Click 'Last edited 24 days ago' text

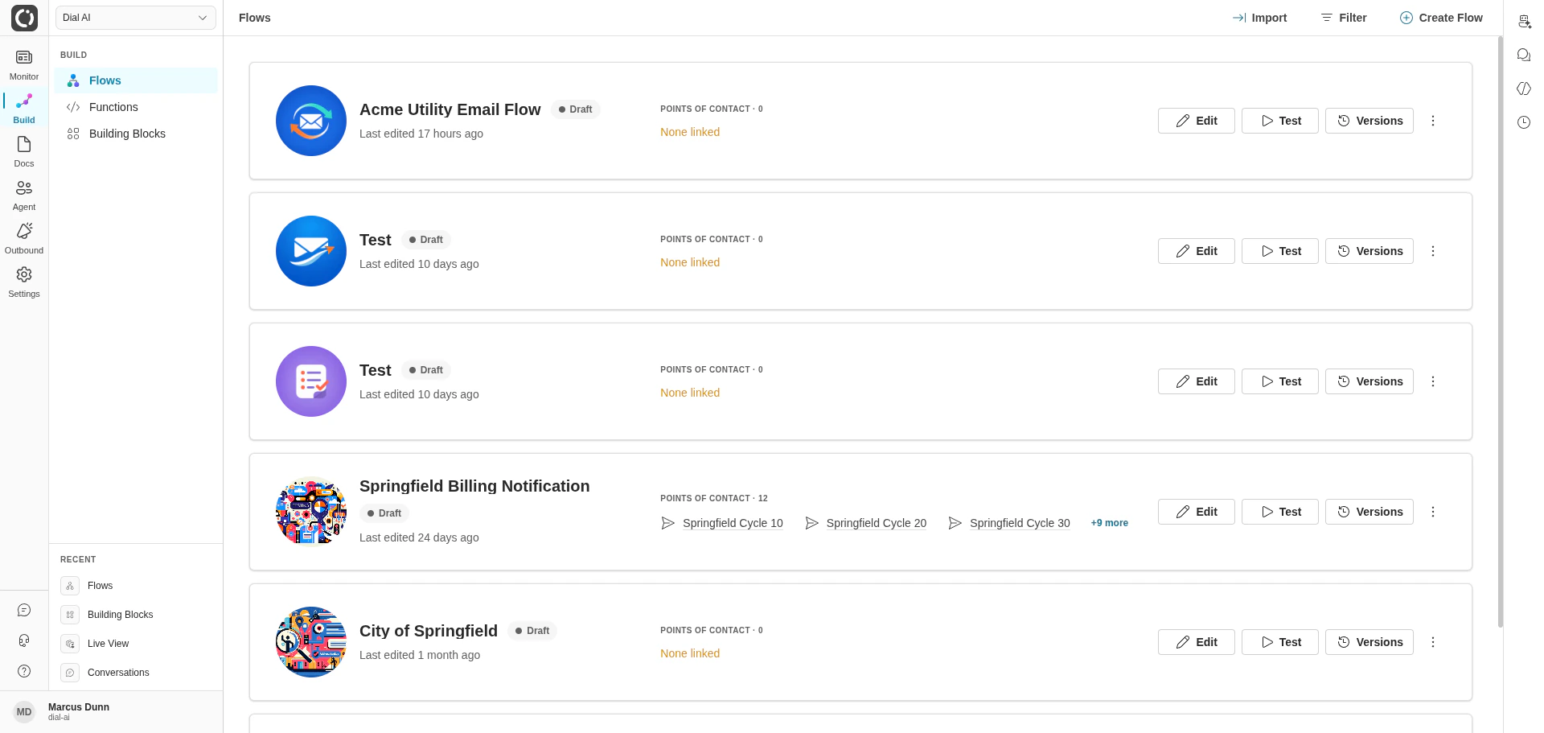coord(419,537)
